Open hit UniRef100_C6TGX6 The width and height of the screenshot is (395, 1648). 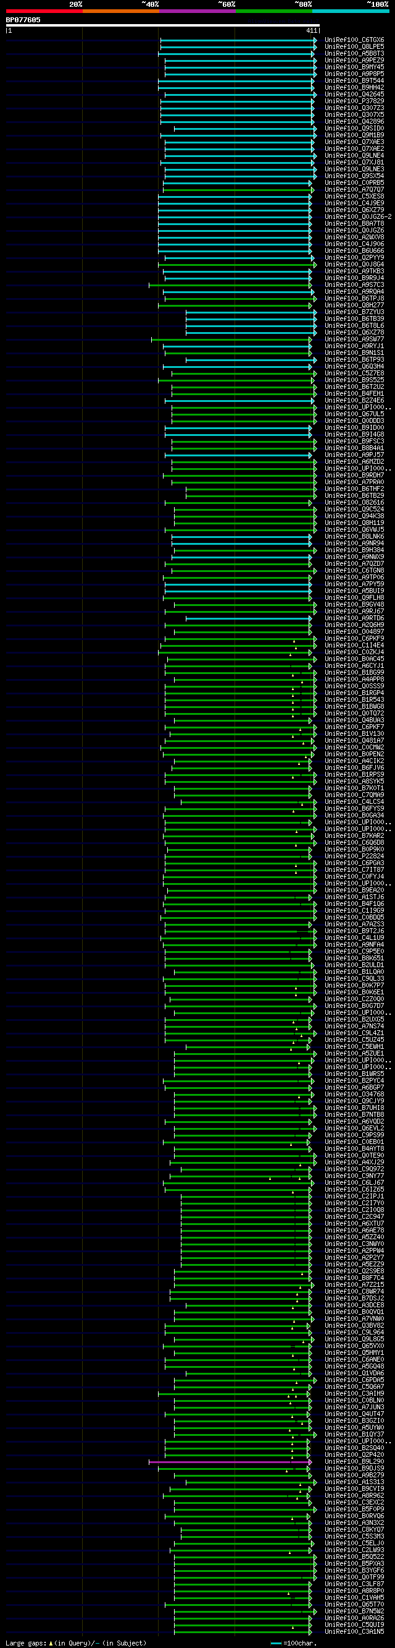pyautogui.click(x=354, y=40)
